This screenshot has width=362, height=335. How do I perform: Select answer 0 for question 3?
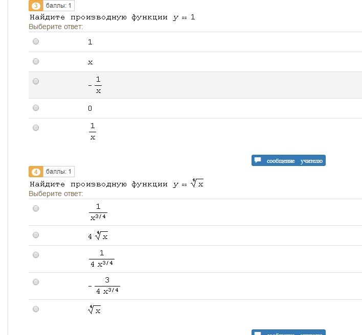tap(36, 108)
